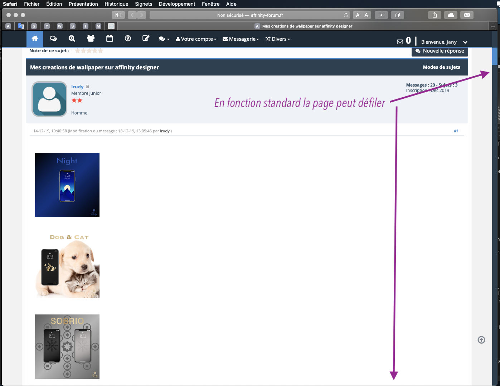
Task: Show all tabs overview button
Action: [397, 15]
